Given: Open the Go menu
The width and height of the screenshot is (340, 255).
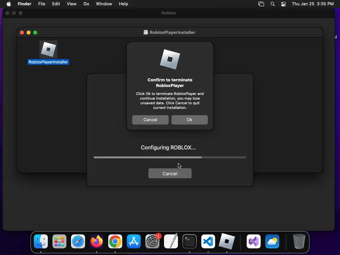Looking at the screenshot, I should (86, 4).
